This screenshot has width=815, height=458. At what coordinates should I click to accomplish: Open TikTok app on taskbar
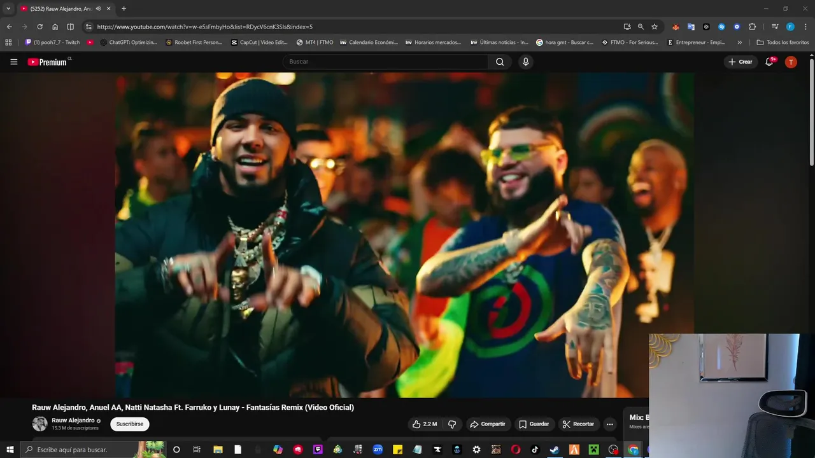coord(535,450)
